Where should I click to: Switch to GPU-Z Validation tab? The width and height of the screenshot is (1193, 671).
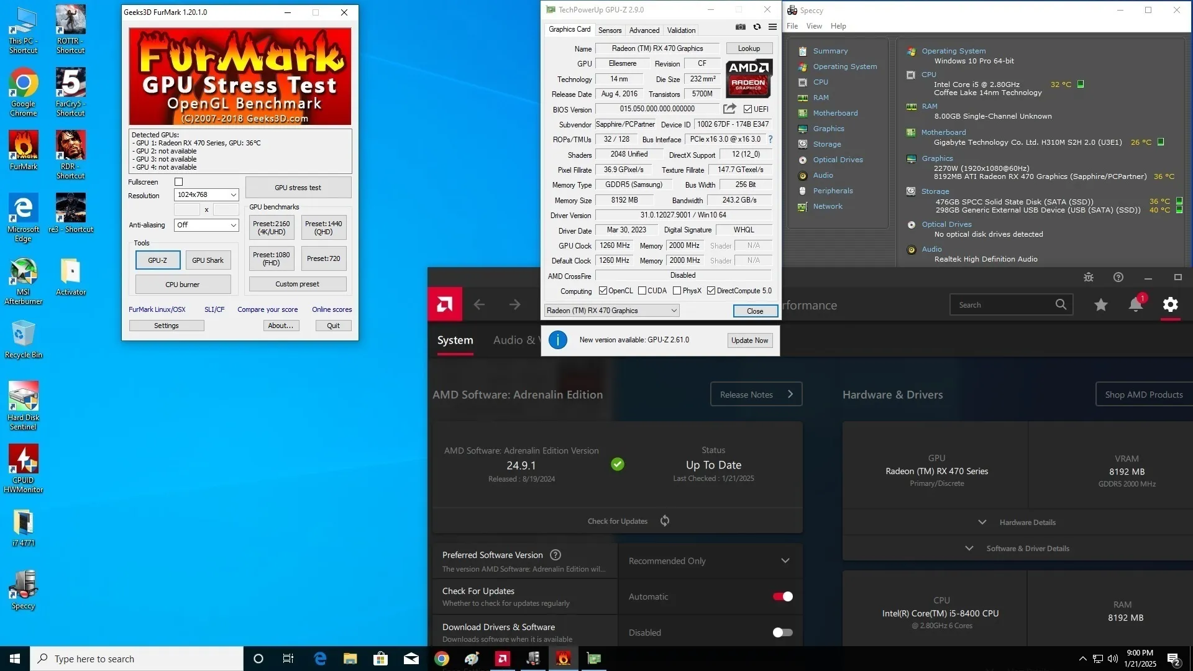(x=681, y=30)
